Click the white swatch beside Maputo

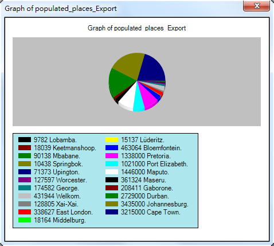pyautogui.click(x=112, y=172)
